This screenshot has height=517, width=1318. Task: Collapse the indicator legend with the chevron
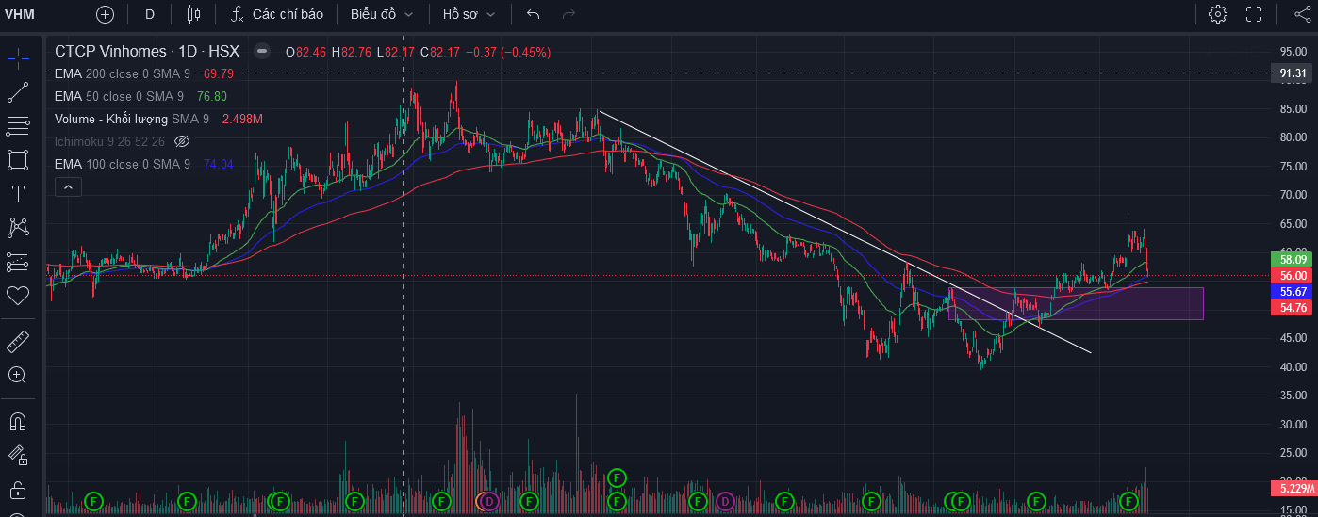coord(68,187)
